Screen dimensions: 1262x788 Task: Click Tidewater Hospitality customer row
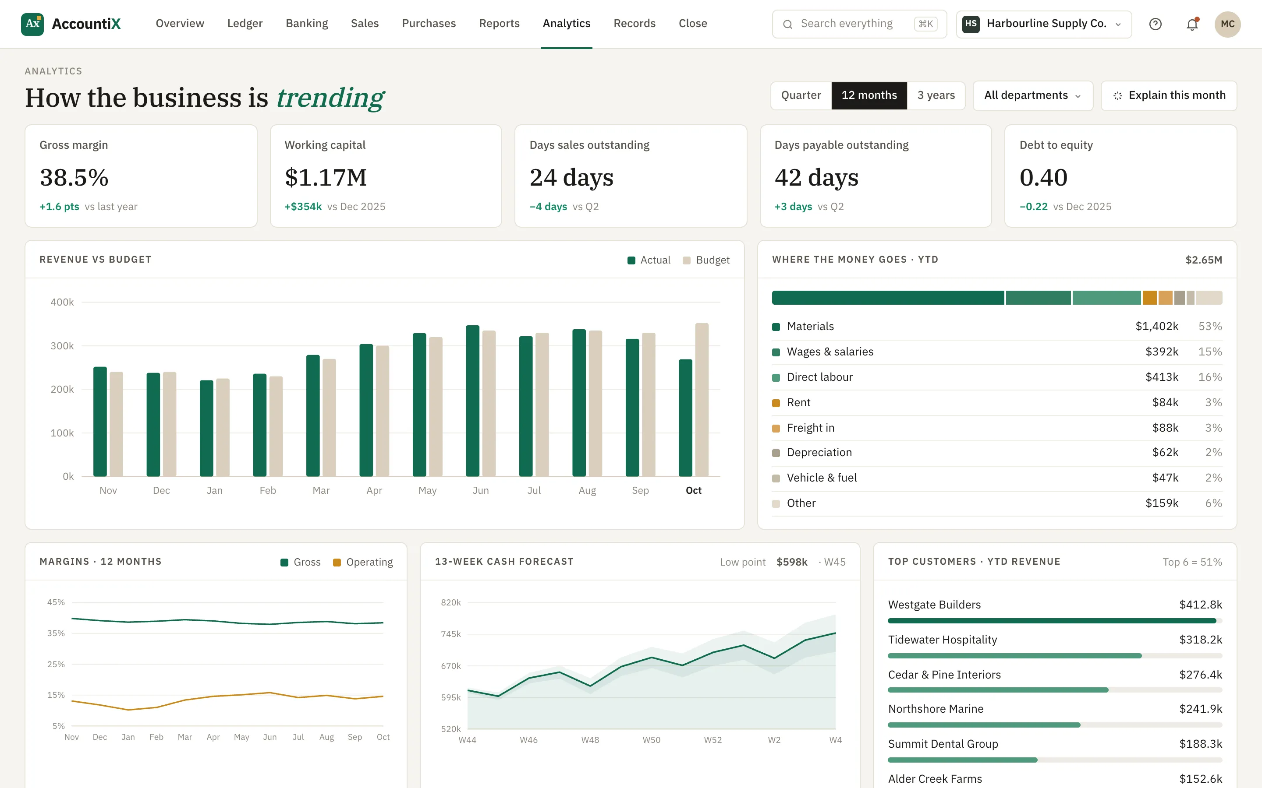point(1055,646)
